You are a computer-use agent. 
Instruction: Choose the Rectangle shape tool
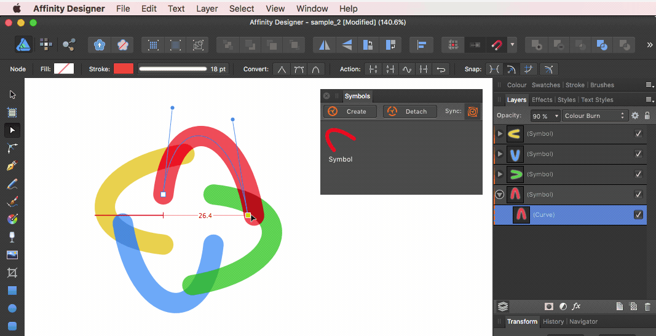(x=12, y=291)
